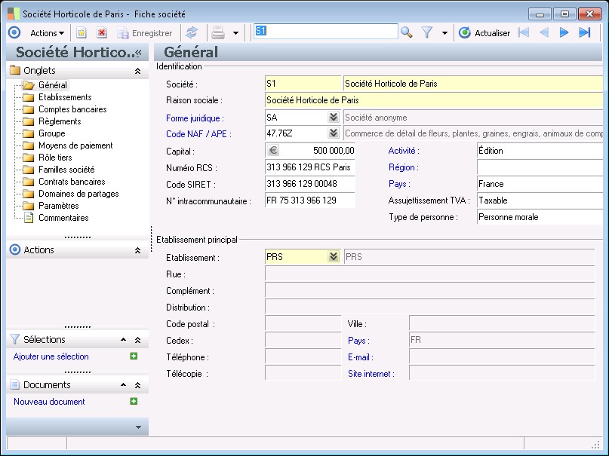609x456 pixels.
Task: Open the Etablissements tab in tree
Action: pyautogui.click(x=65, y=97)
